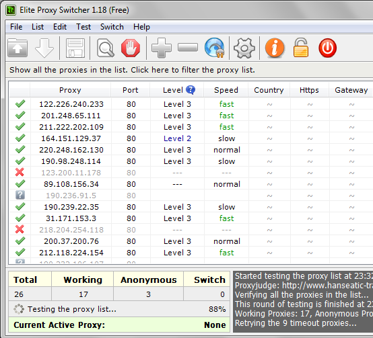Click the 88% testing progress value
This screenshot has height=338, width=373.
click(x=217, y=309)
